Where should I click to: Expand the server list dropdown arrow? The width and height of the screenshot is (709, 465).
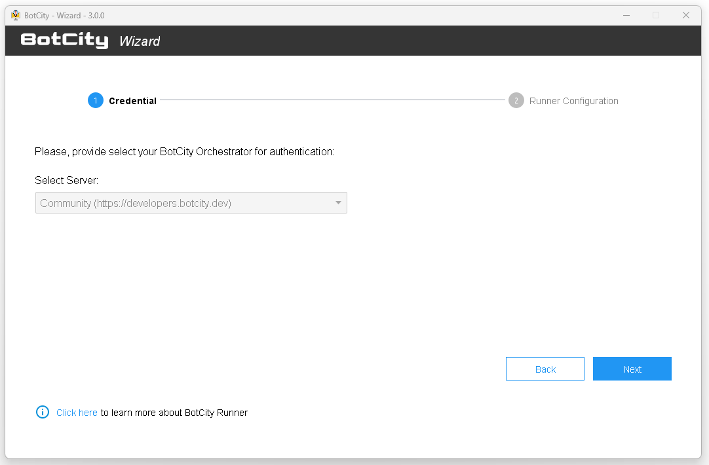pyautogui.click(x=338, y=203)
